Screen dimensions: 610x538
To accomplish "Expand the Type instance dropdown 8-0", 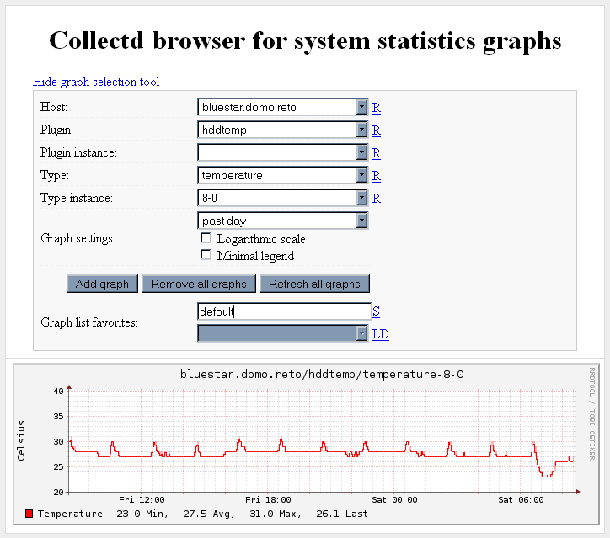I will 283,198.
